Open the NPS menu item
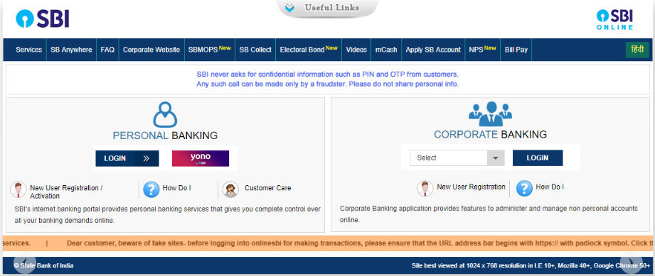The width and height of the screenshot is (655, 276). (482, 50)
